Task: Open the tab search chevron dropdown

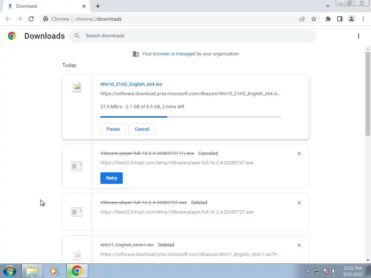Action: pos(328,6)
